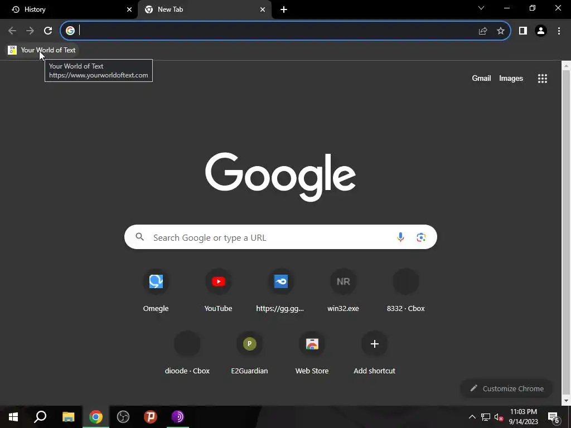Open Your World of Text bookmark
The width and height of the screenshot is (571, 428).
42,50
